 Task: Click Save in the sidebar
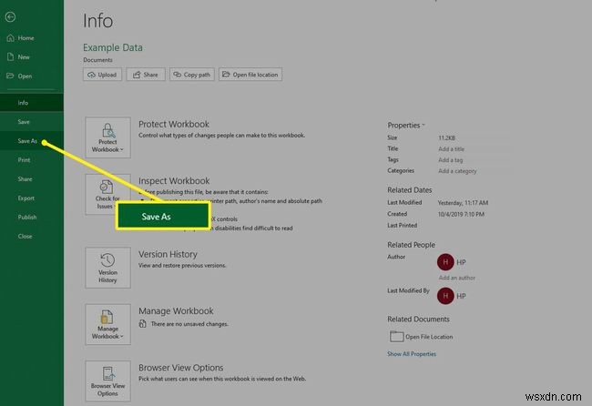click(x=24, y=121)
